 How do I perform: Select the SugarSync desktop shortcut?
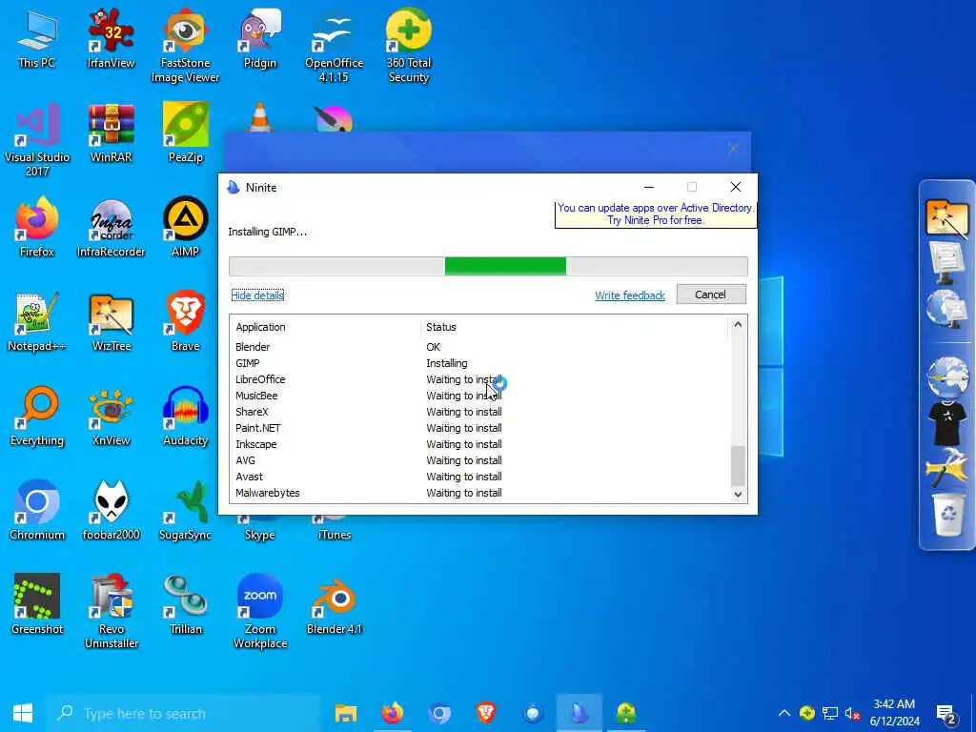[186, 511]
